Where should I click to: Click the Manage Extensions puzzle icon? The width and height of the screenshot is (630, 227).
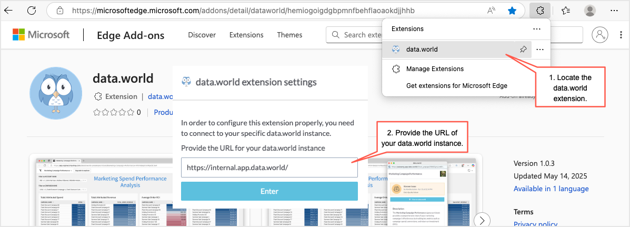(396, 69)
